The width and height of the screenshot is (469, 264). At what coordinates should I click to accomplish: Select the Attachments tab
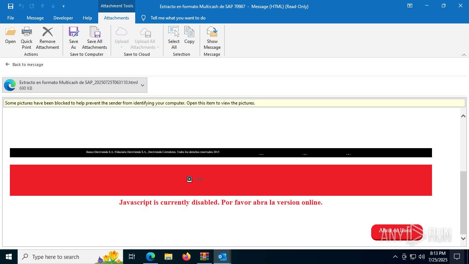[x=117, y=18]
